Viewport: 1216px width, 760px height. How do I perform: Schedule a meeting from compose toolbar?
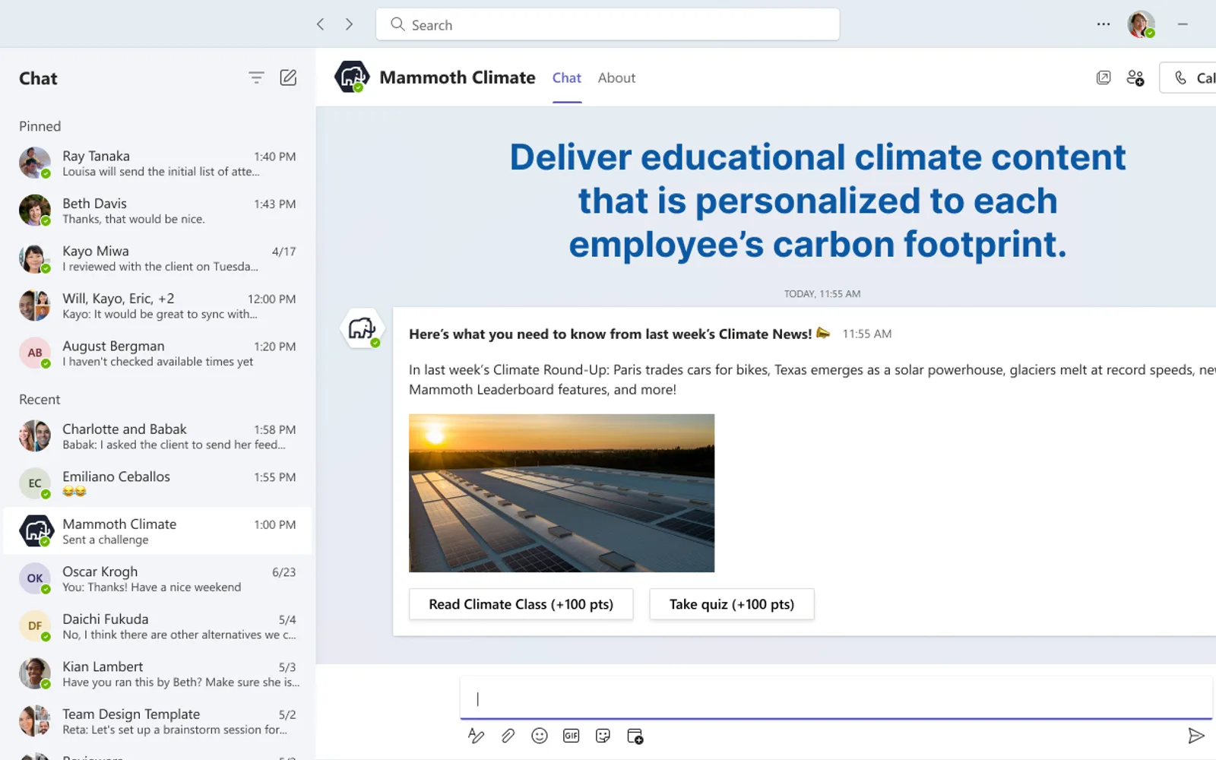pos(635,736)
